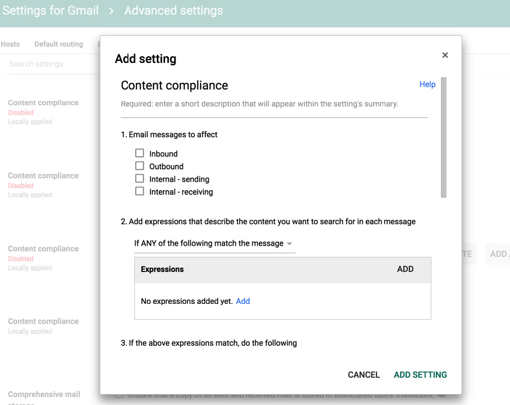Toggle Internal - sending checkbox
Screen dimensions: 510x405
pyautogui.click(x=139, y=179)
